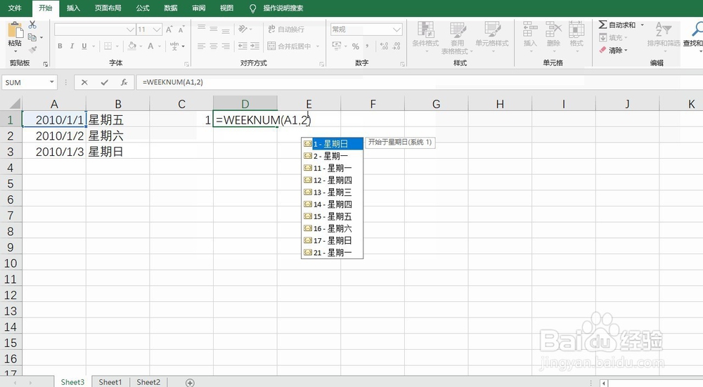Switch to the 公式 ribbon tab

143,8
